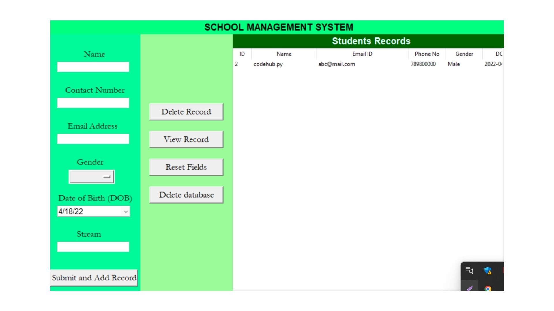Click the Delete database icon button
Screen dimensions: 554x311
point(186,195)
